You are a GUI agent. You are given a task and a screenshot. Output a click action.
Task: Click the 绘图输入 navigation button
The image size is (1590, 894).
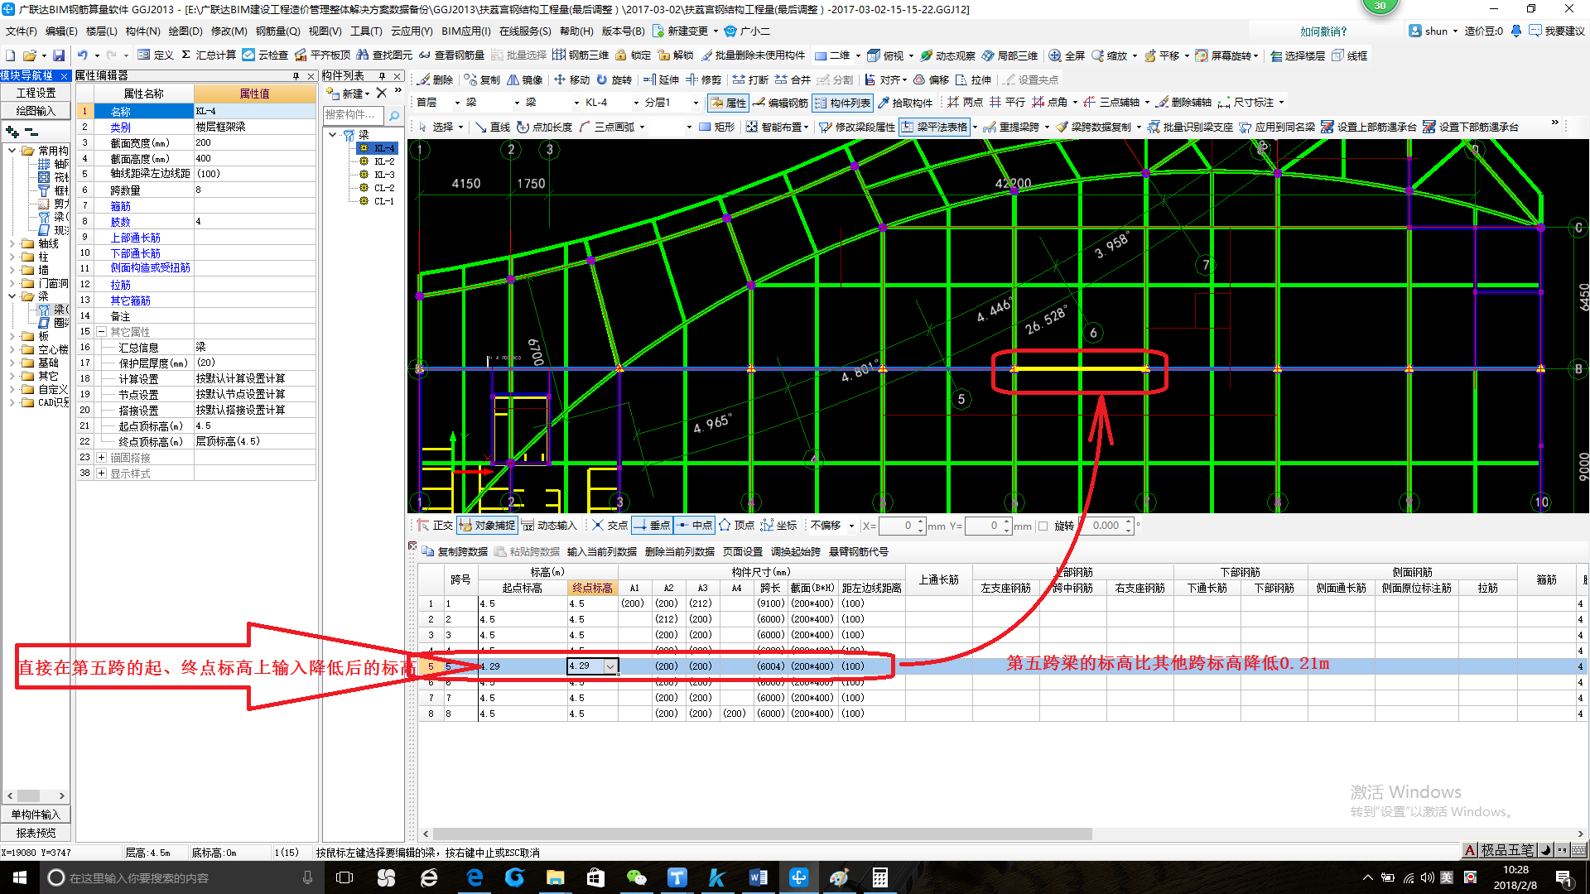pos(36,111)
